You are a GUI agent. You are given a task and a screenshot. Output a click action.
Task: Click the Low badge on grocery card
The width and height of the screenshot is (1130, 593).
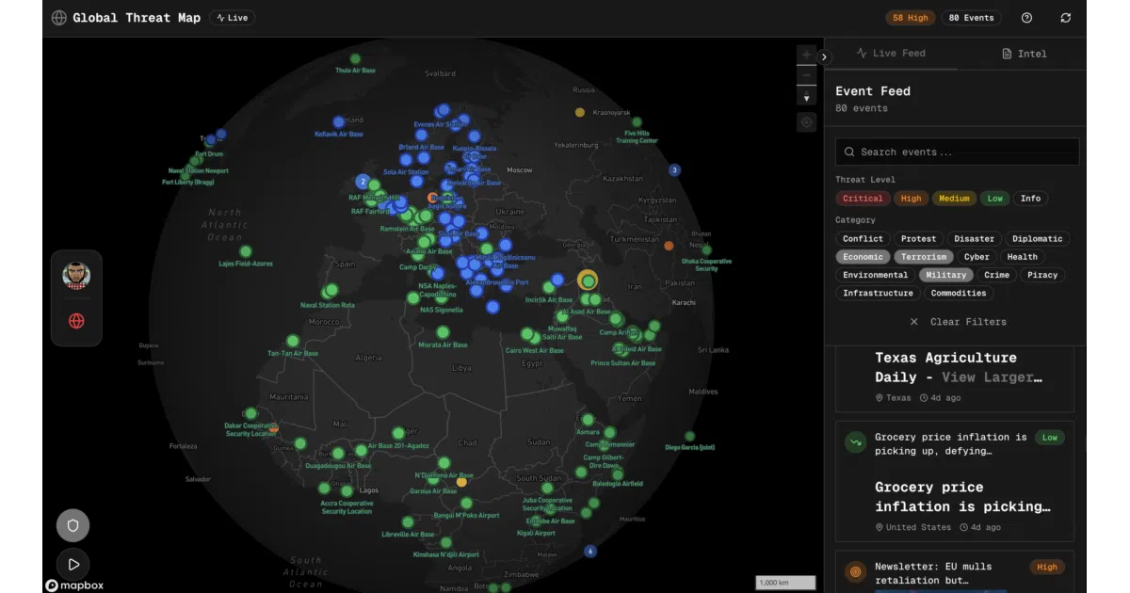(x=1050, y=438)
